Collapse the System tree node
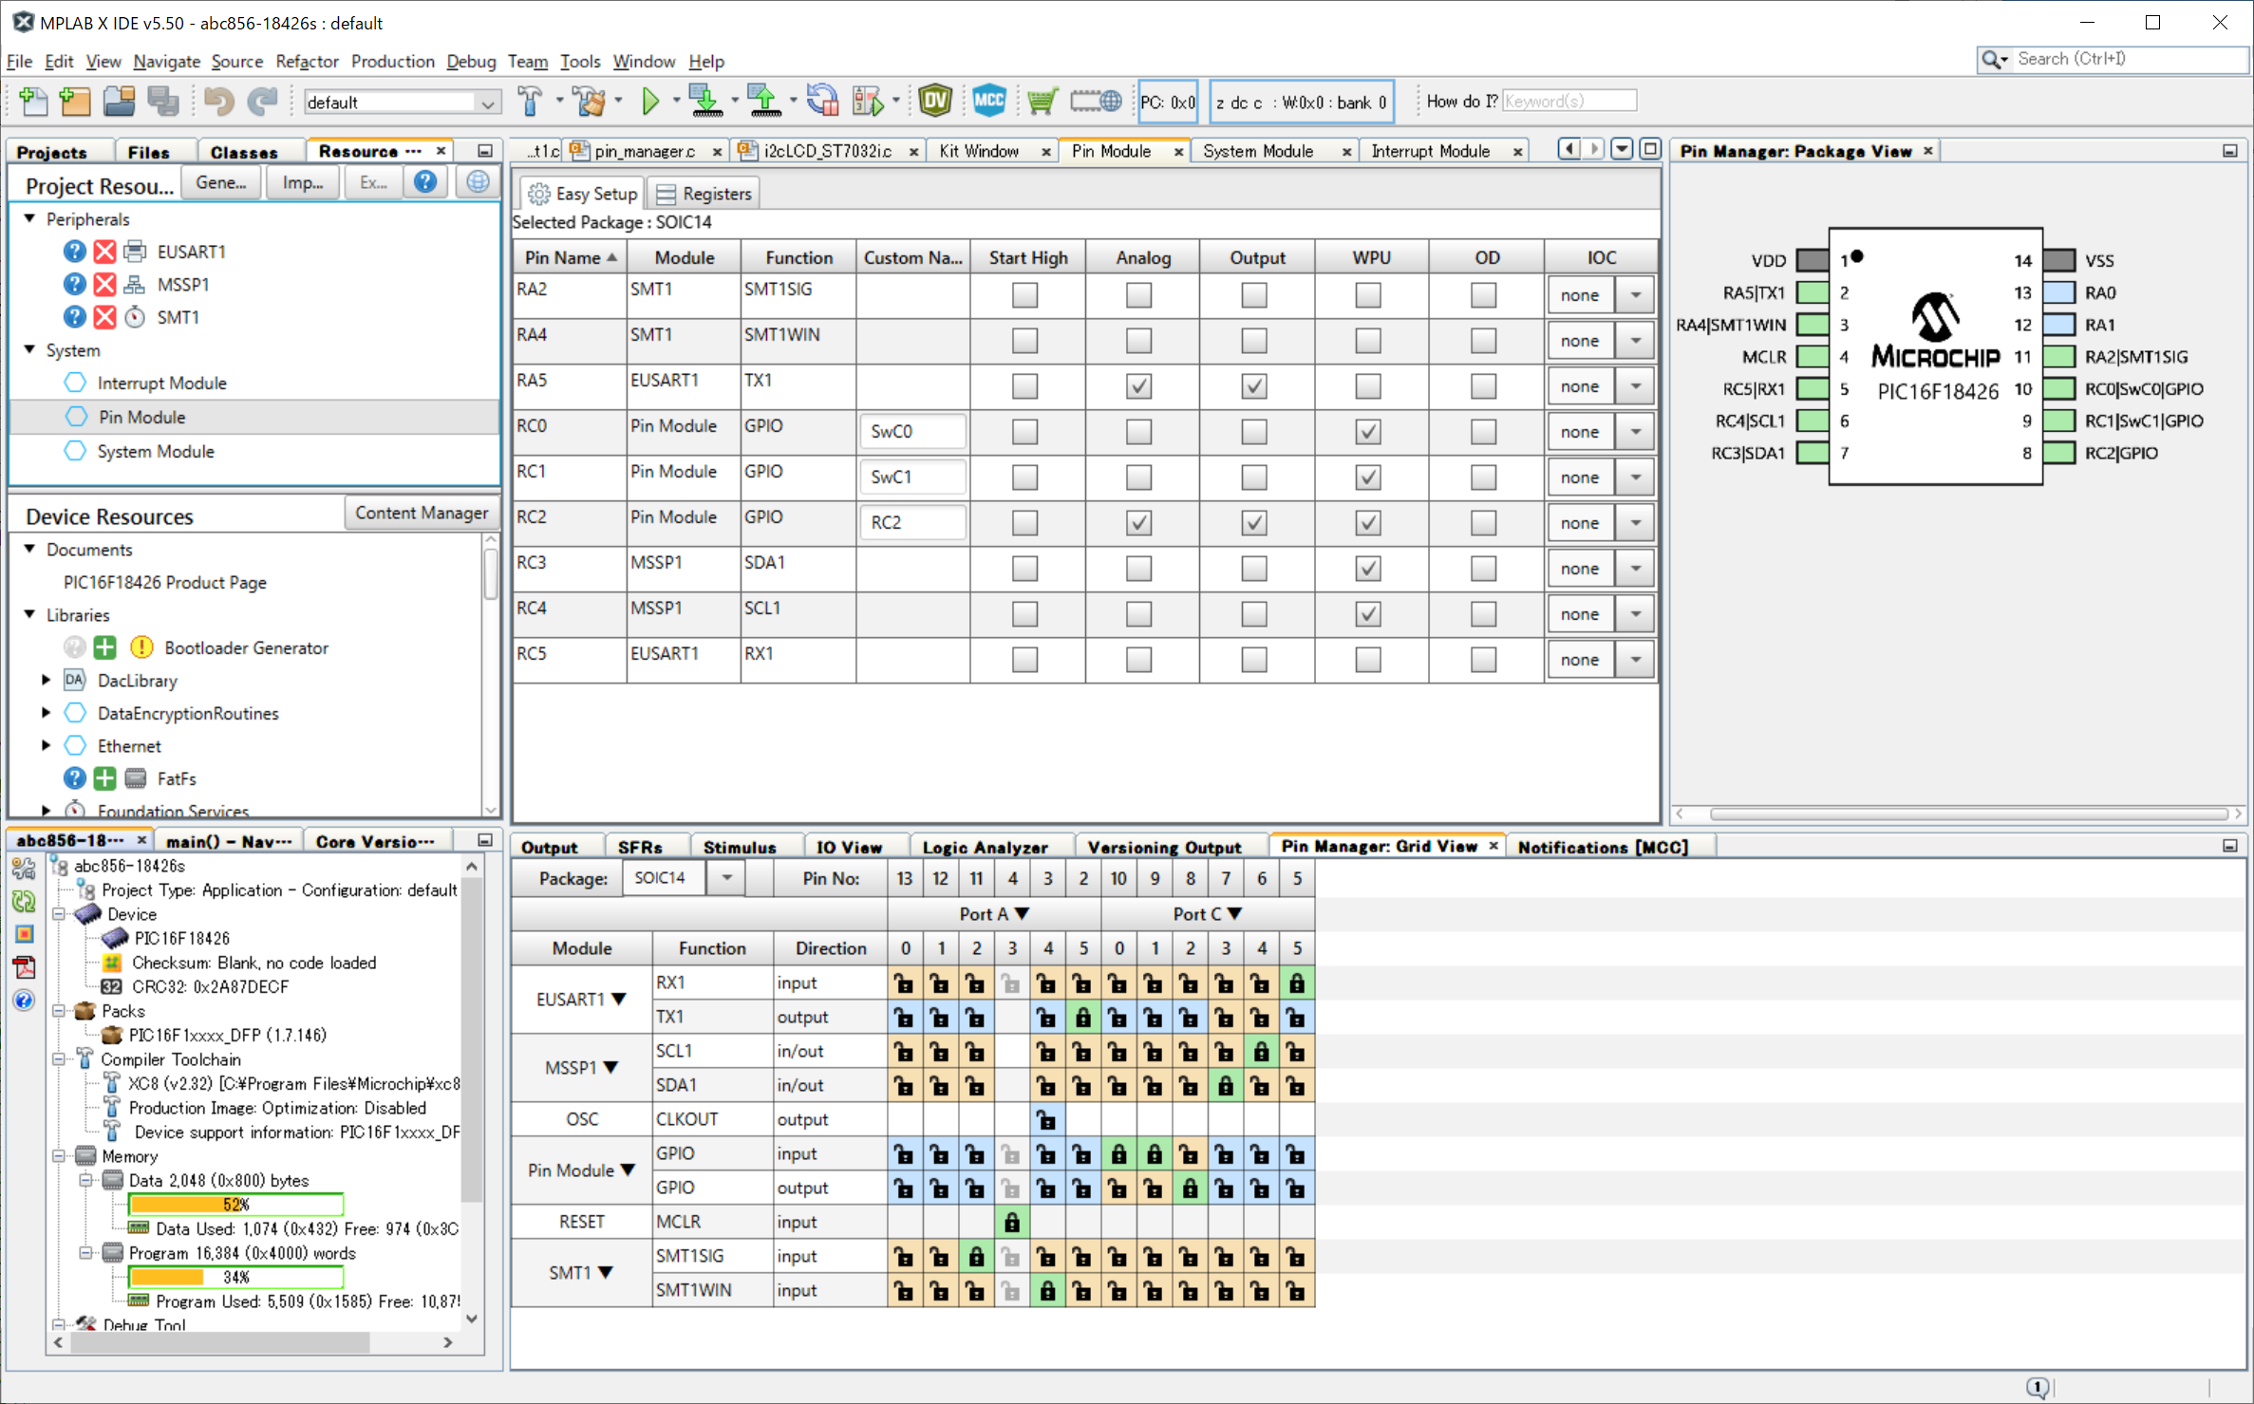The image size is (2254, 1404). click(x=30, y=350)
